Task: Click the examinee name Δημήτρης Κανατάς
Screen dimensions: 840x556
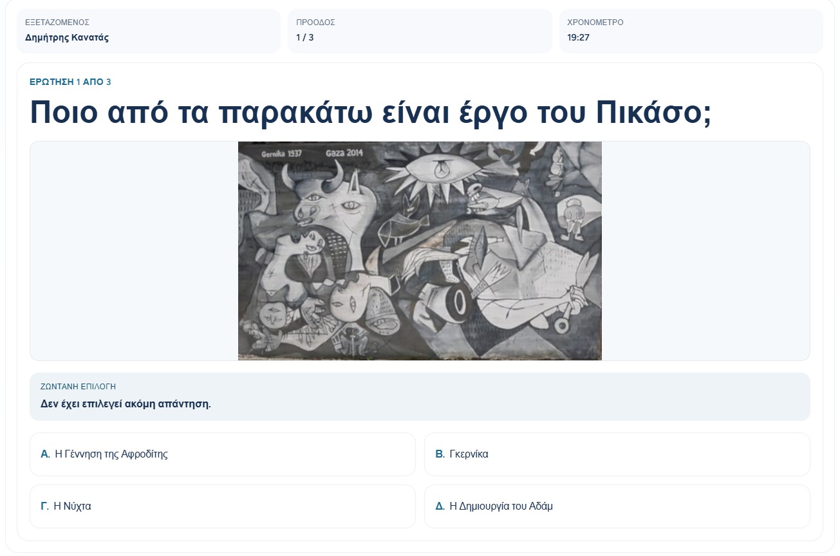Action: tap(67, 37)
